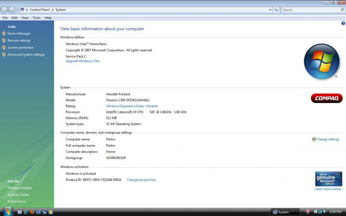The height and width of the screenshot is (216, 346).
Task: Click the Product ID 89572-OEM-7332166-00021 text
Action: coord(94,180)
